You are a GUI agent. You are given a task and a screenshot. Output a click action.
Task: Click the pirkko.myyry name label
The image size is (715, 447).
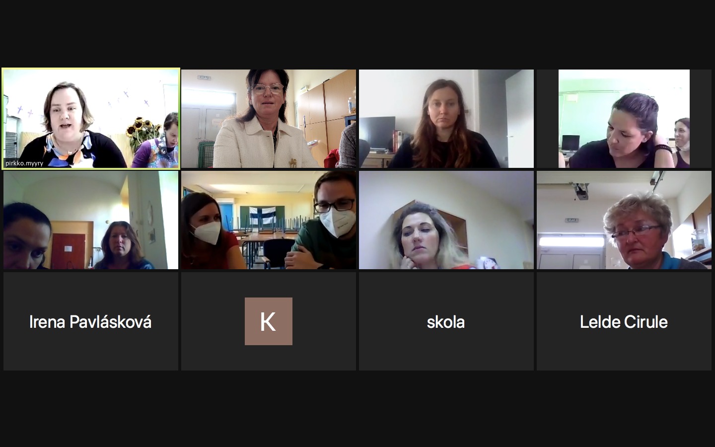[x=24, y=163]
